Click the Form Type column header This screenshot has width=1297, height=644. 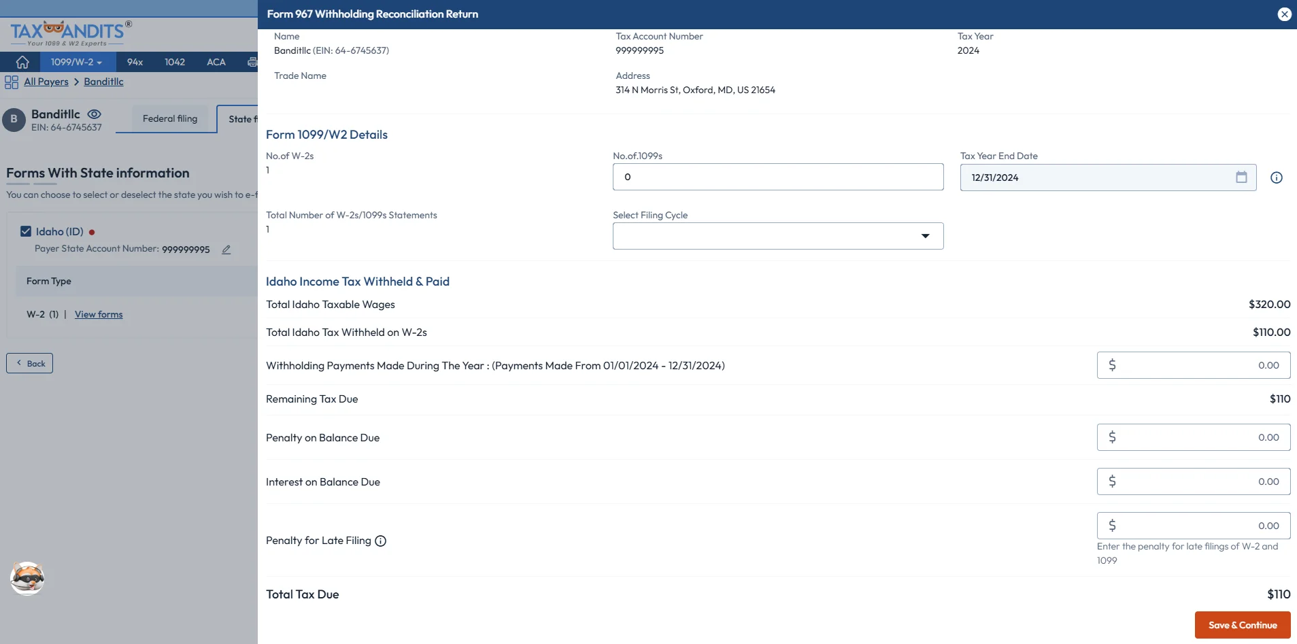(x=49, y=281)
